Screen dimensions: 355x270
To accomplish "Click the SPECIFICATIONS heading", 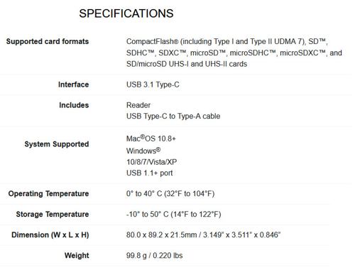I will (126, 13).
